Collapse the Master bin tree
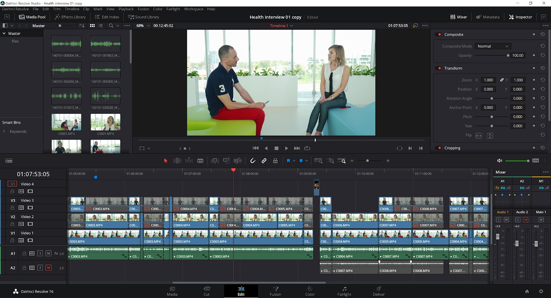This screenshot has width=551, height=298. 4,33
